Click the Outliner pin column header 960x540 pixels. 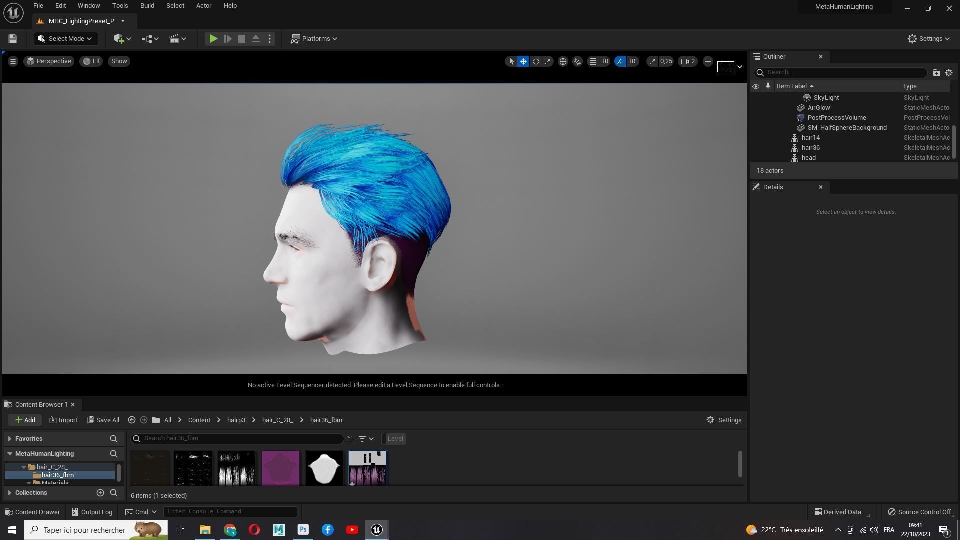tap(768, 86)
